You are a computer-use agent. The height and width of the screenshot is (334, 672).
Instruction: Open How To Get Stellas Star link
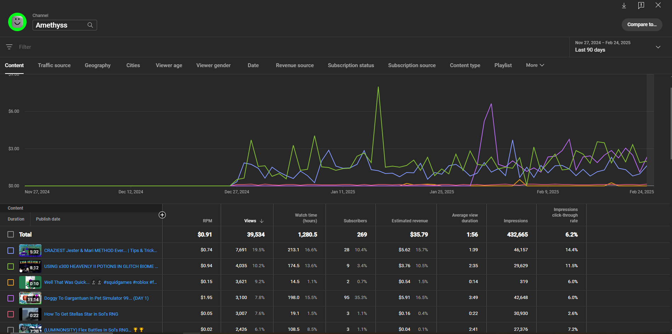(x=81, y=314)
